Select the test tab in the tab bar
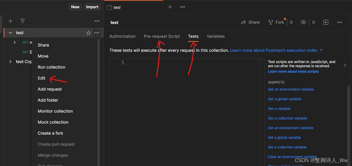The width and height of the screenshot is (352, 166). coord(133,7)
